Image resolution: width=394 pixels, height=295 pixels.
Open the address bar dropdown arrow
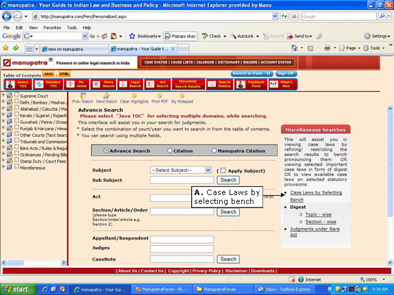point(275,16)
